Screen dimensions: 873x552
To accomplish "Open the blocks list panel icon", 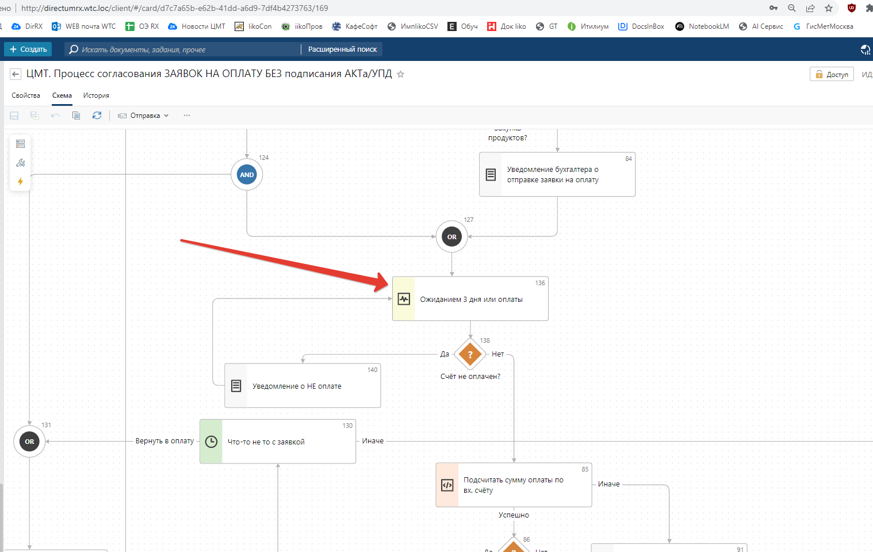I will [x=21, y=144].
